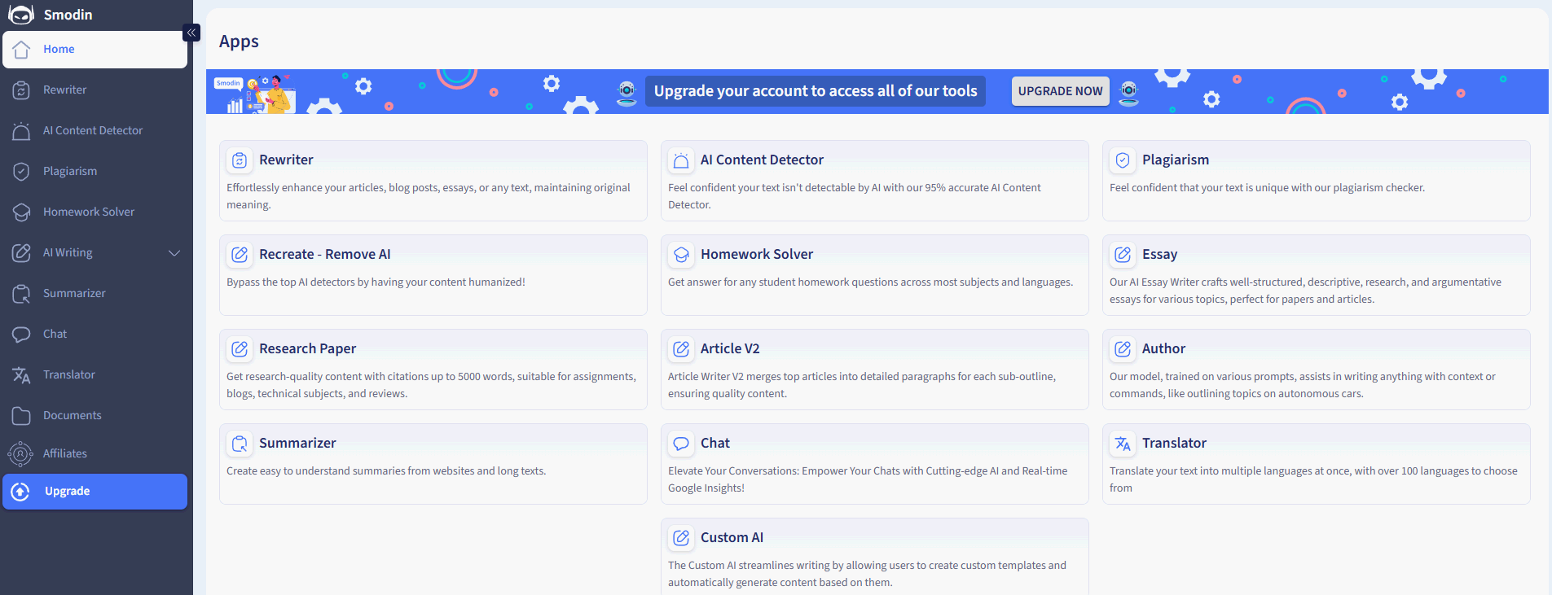Viewport: 1552px width, 595px height.
Task: Open Rewriter from the sidebar menu
Action: tap(95, 90)
